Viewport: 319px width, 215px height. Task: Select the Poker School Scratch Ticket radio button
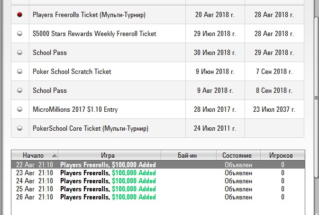point(20,72)
